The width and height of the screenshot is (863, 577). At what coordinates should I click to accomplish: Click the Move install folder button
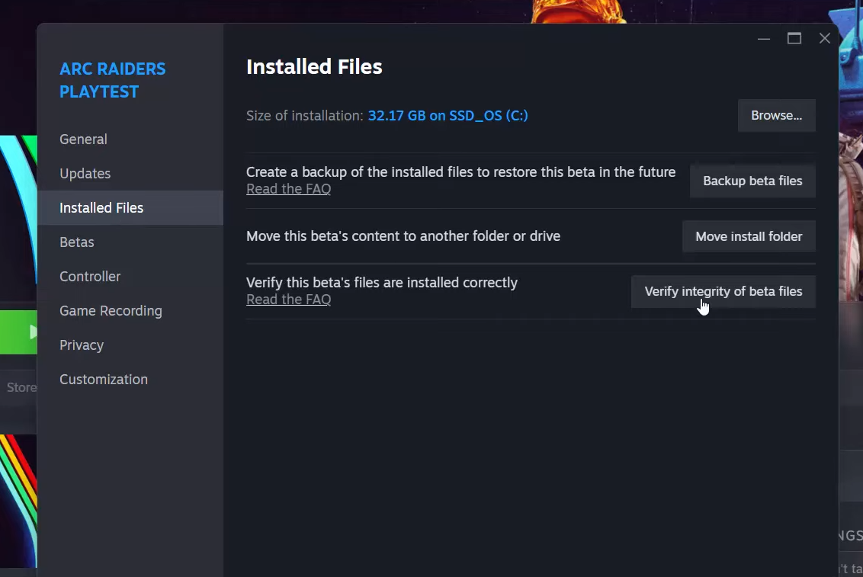tap(749, 237)
